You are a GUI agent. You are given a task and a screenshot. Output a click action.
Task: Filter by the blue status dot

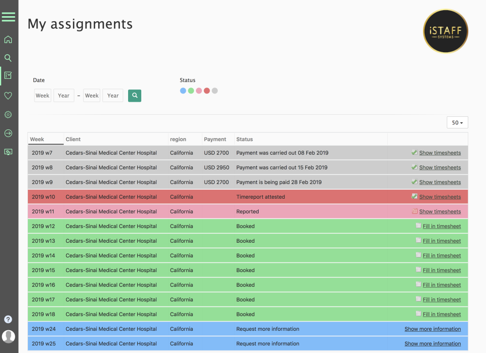(x=183, y=91)
